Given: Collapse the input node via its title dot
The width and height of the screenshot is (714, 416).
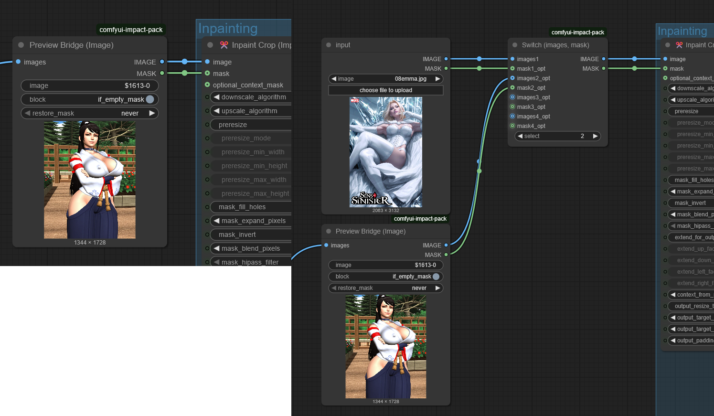Looking at the screenshot, I should [x=329, y=45].
